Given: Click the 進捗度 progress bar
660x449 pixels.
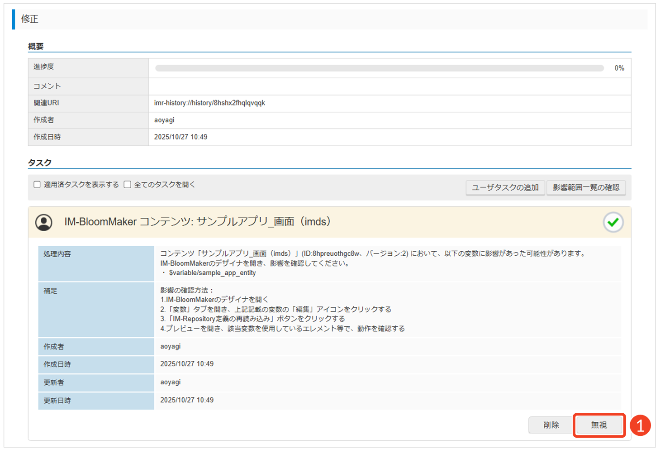Looking at the screenshot, I should coord(379,68).
